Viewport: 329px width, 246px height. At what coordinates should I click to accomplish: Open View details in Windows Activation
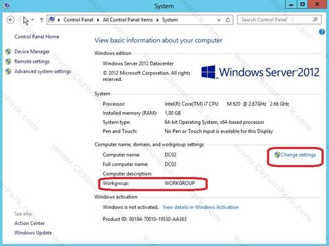[201, 207]
